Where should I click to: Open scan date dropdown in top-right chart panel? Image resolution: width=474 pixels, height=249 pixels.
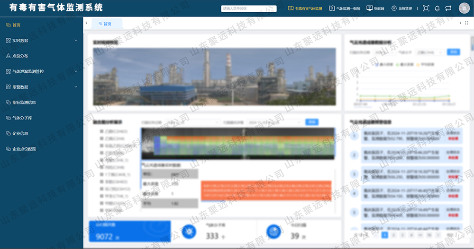pyautogui.click(x=384, y=52)
